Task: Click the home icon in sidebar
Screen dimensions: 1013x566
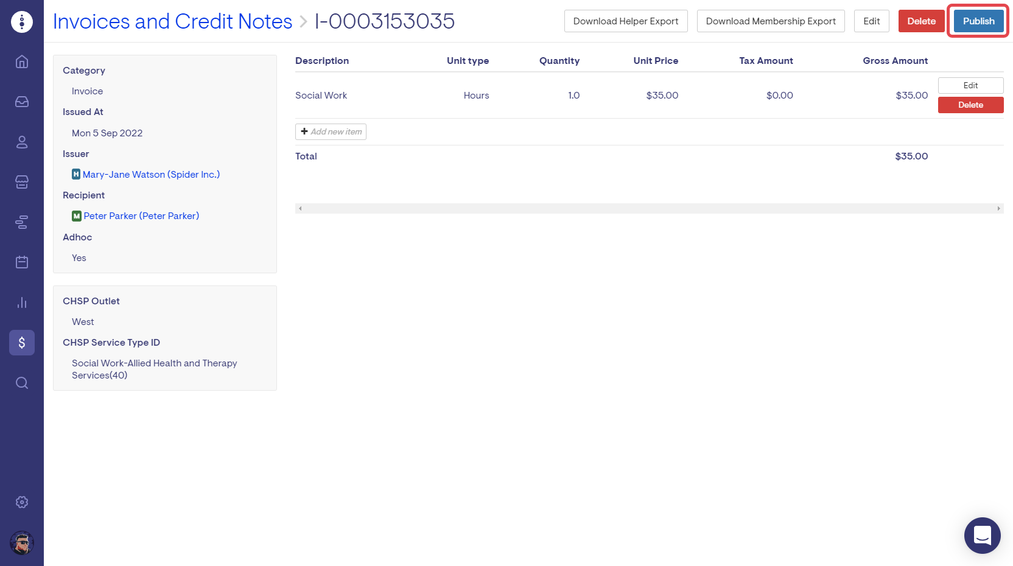Action: click(x=22, y=61)
